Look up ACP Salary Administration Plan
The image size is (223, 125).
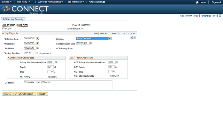[117, 62]
